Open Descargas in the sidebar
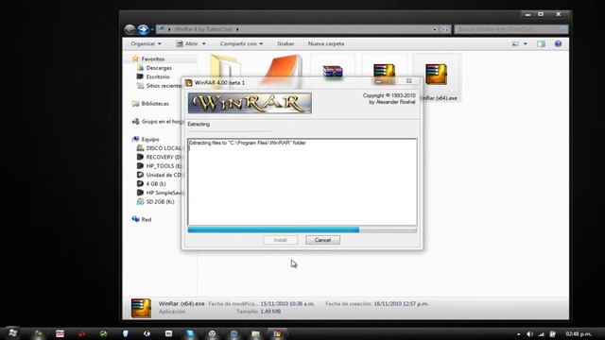Screen dimensions: 605x340 pos(159,68)
